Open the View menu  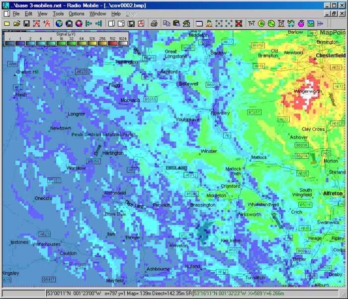click(x=42, y=14)
